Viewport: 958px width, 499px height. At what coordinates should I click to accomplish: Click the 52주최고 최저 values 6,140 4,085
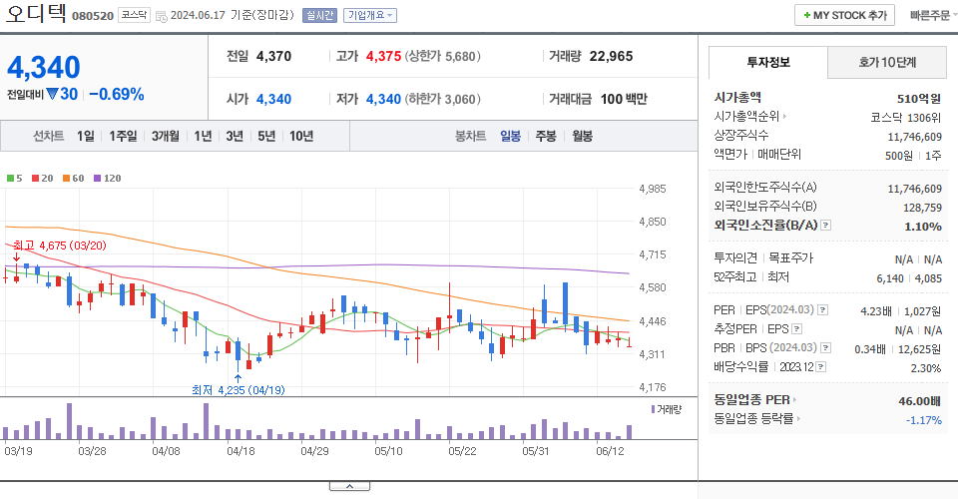click(909, 278)
